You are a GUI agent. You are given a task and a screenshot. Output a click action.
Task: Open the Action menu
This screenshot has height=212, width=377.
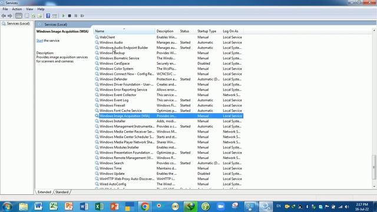click(17, 9)
